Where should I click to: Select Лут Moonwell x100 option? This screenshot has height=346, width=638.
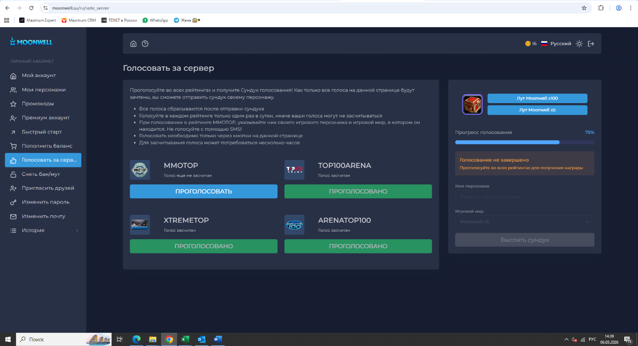pos(537,98)
